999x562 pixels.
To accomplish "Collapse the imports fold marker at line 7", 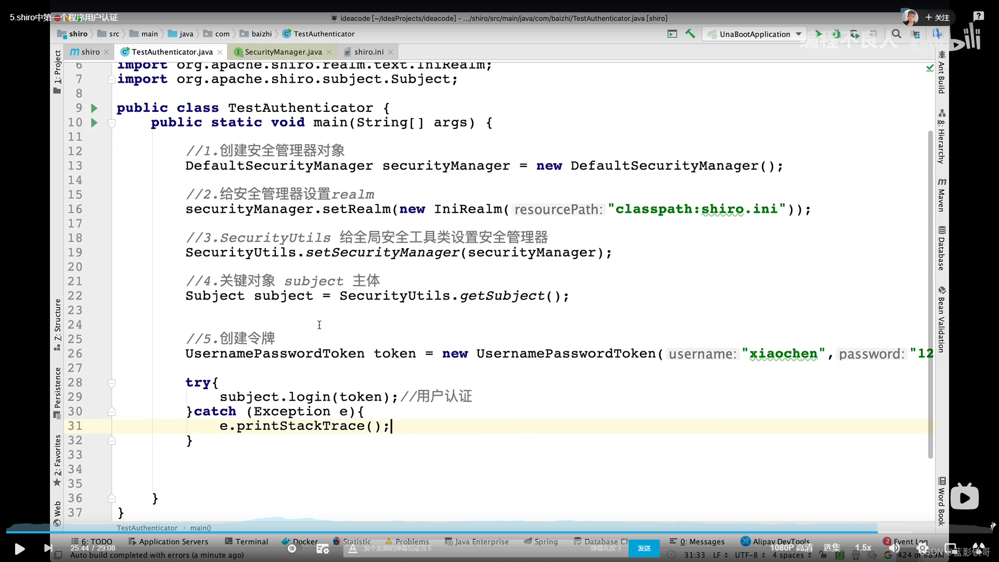I will (x=111, y=80).
